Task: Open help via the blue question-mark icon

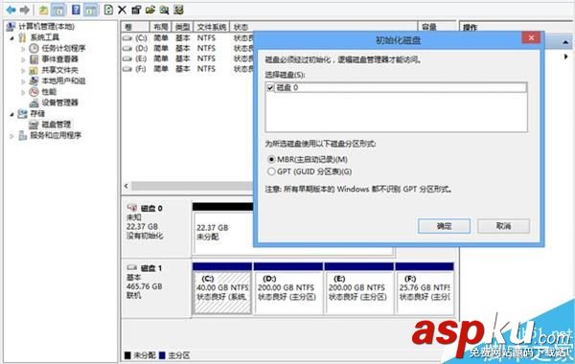Action: tap(76, 10)
